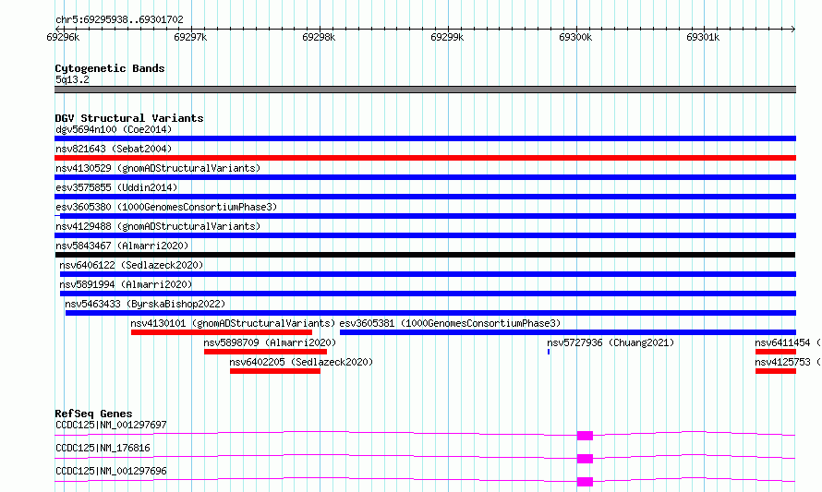822x492 pixels.
Task: Select the blue nsv4130529 variant bar
Action: [x=425, y=177]
